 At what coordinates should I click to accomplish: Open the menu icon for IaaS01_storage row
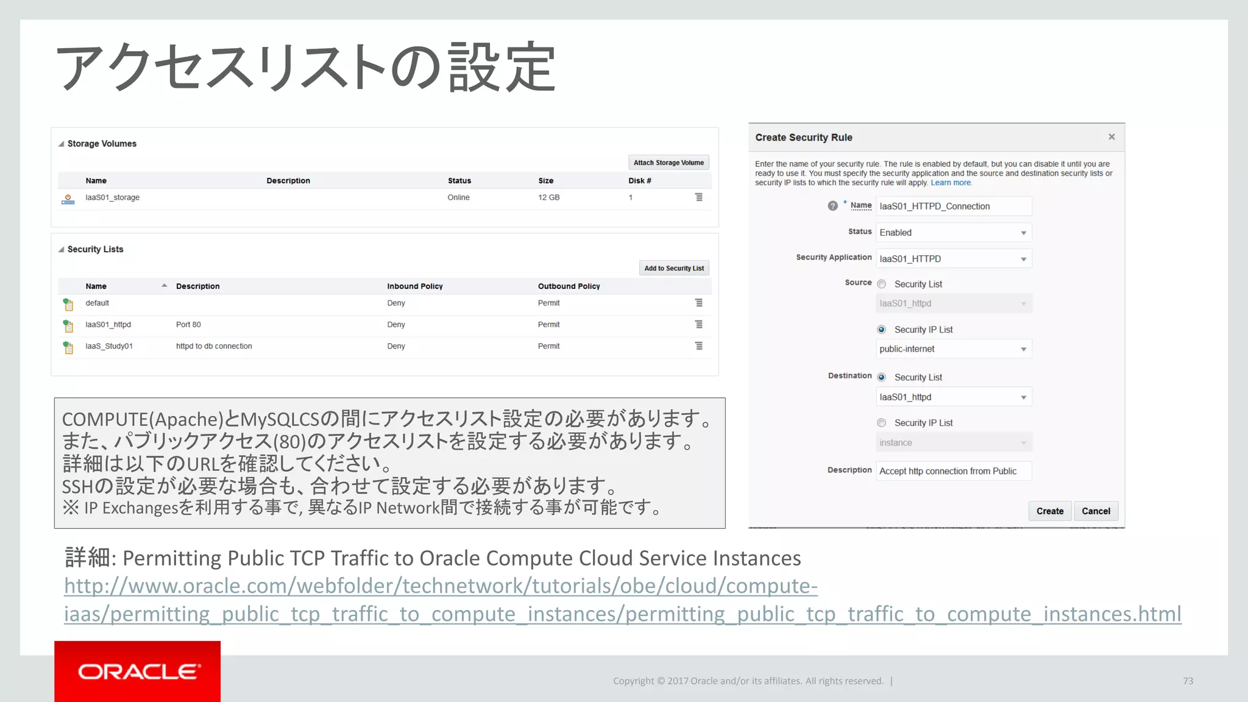[699, 197]
